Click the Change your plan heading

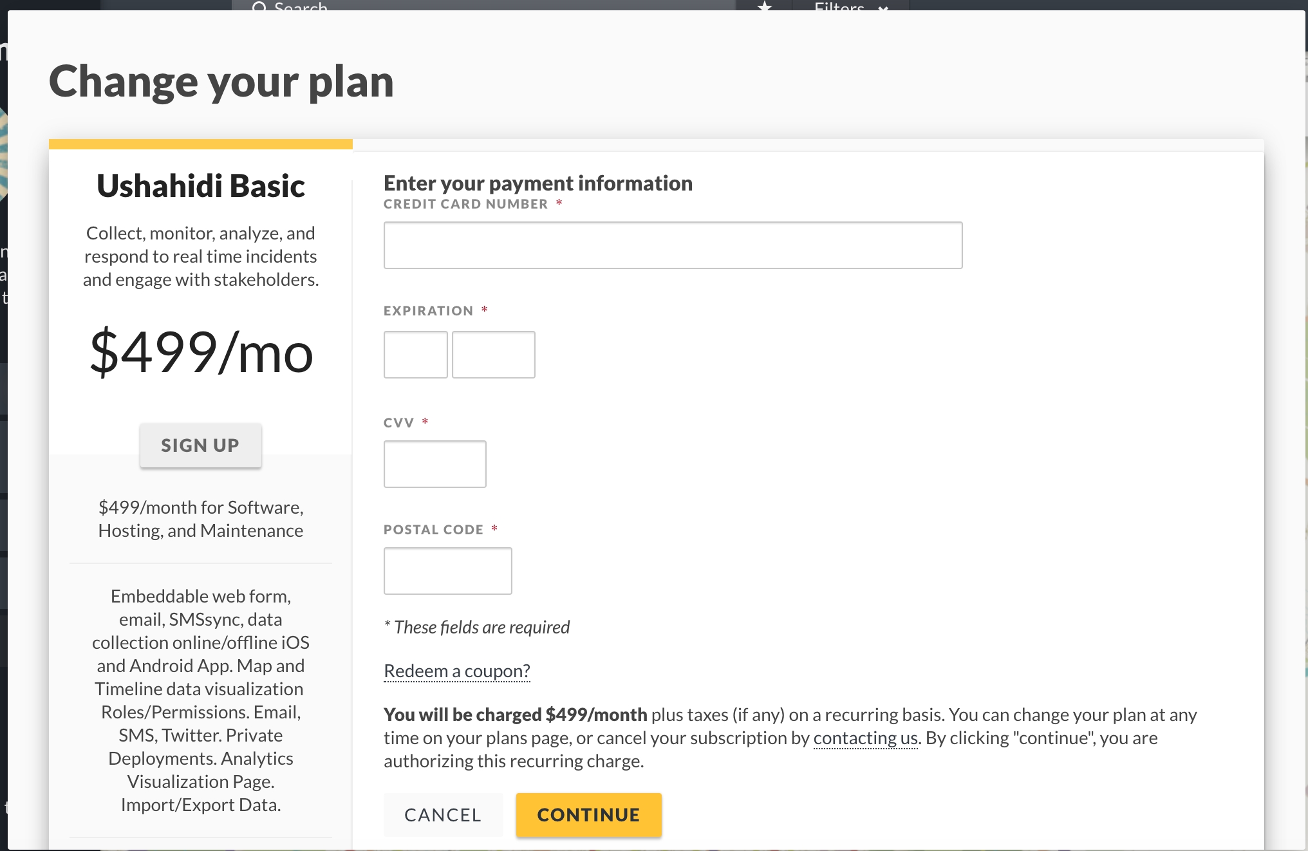(221, 82)
